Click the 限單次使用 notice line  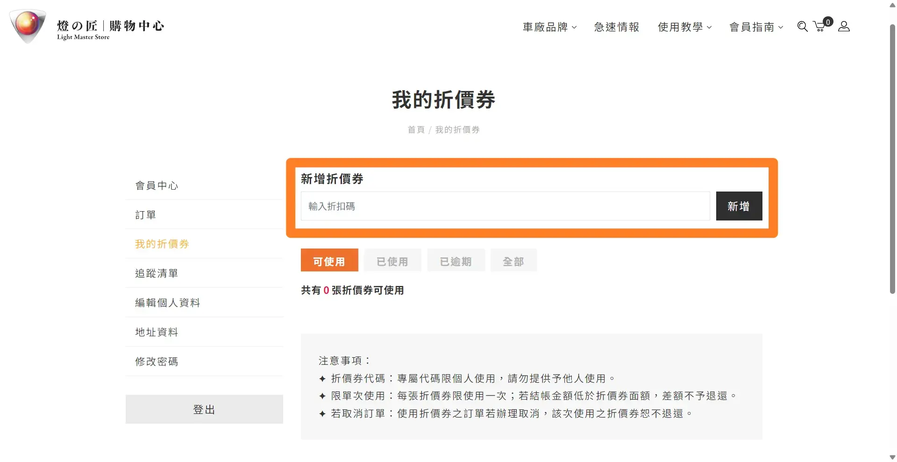coord(528,396)
